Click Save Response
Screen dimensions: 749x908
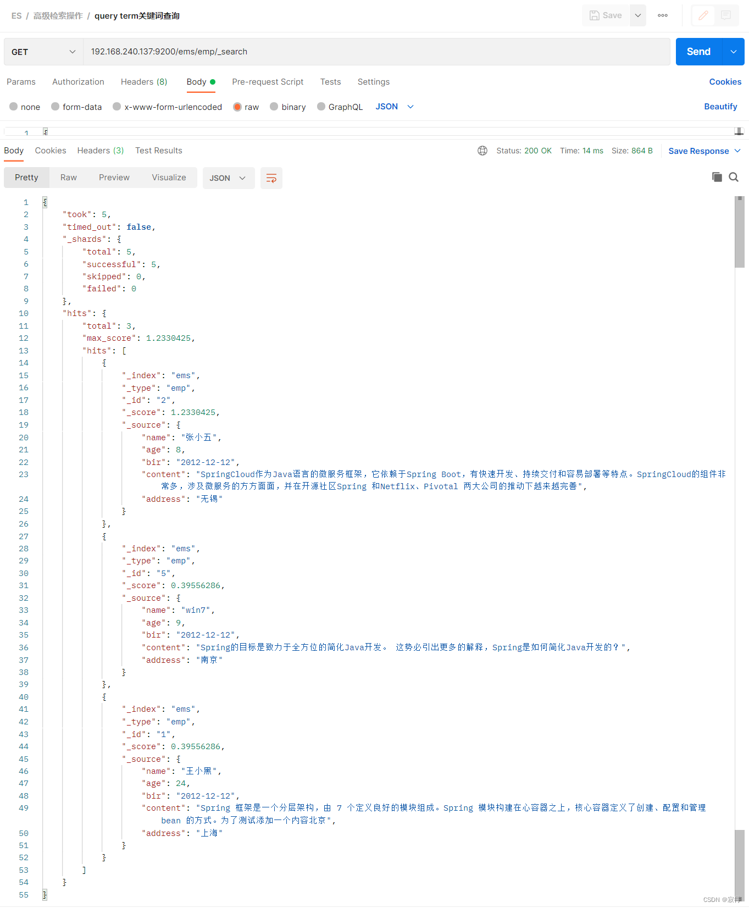click(698, 151)
